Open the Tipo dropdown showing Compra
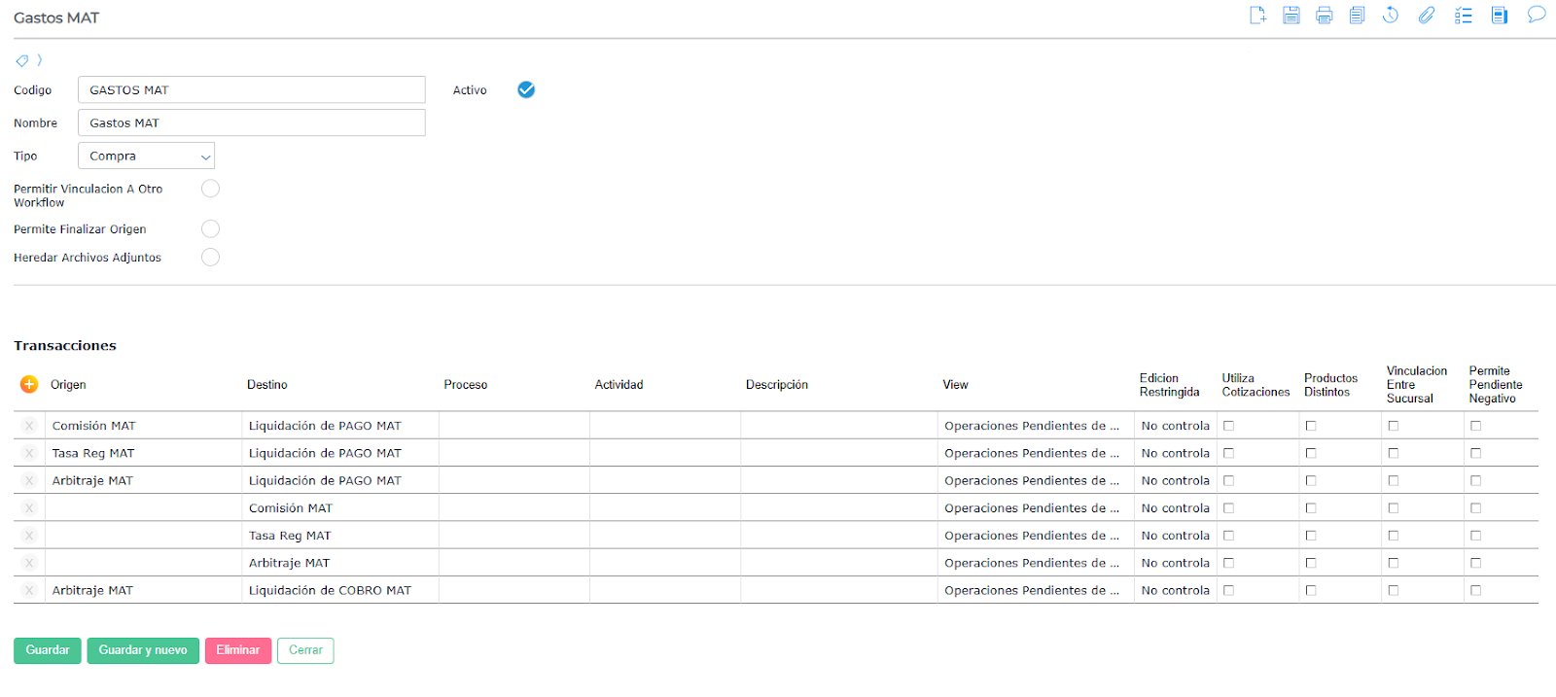 tap(146, 156)
